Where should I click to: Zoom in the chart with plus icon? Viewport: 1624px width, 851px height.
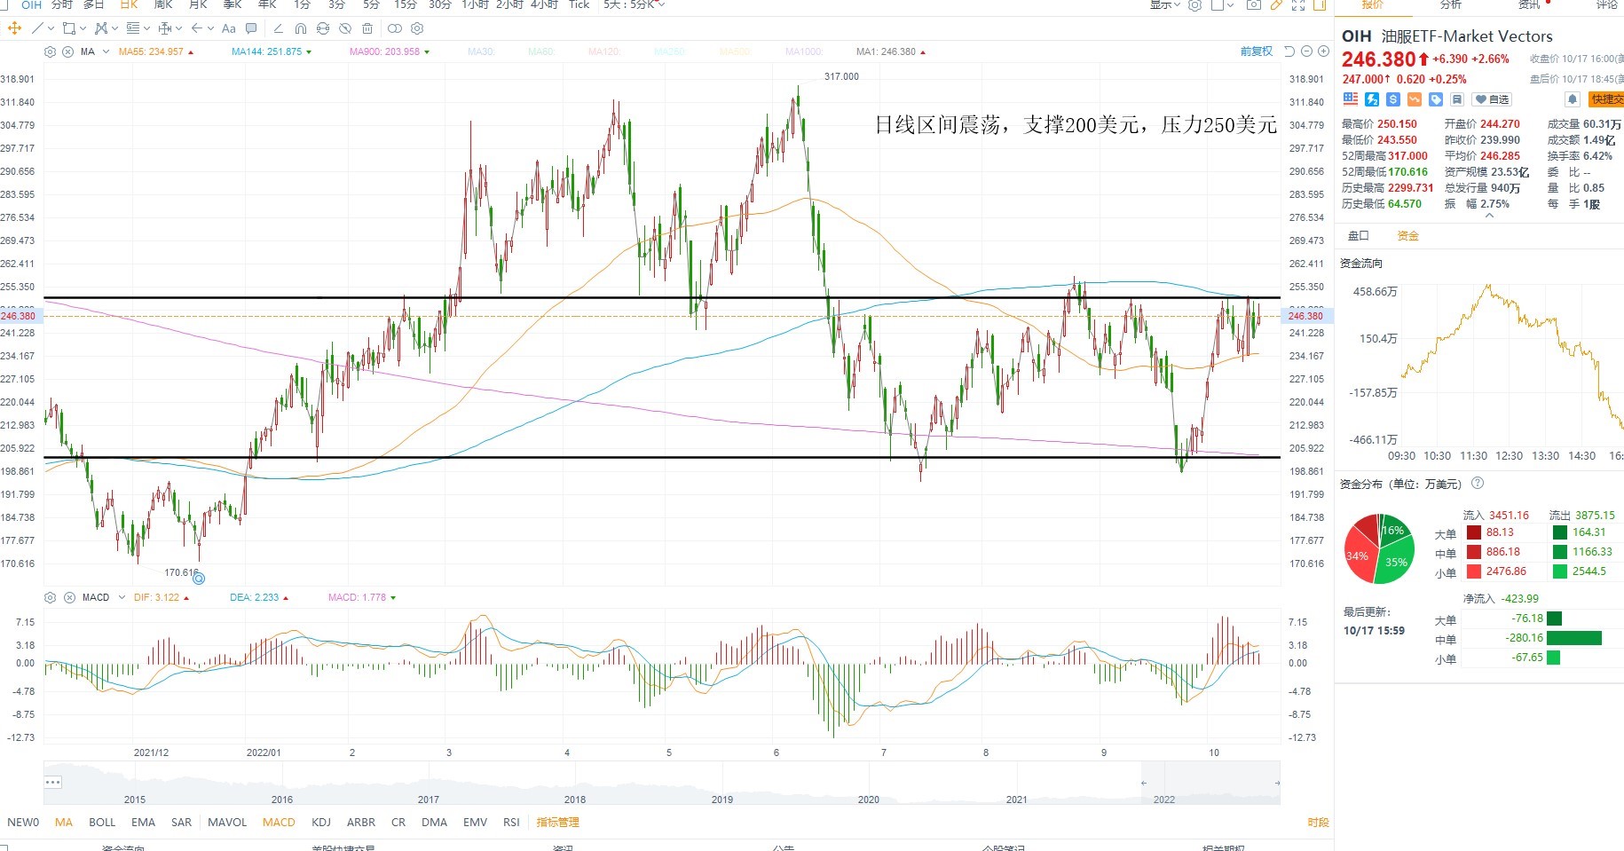click(1323, 51)
